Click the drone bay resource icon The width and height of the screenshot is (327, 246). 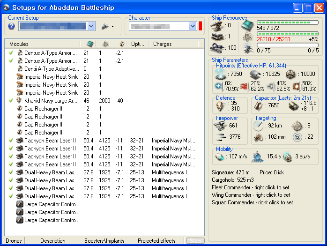click(x=248, y=48)
